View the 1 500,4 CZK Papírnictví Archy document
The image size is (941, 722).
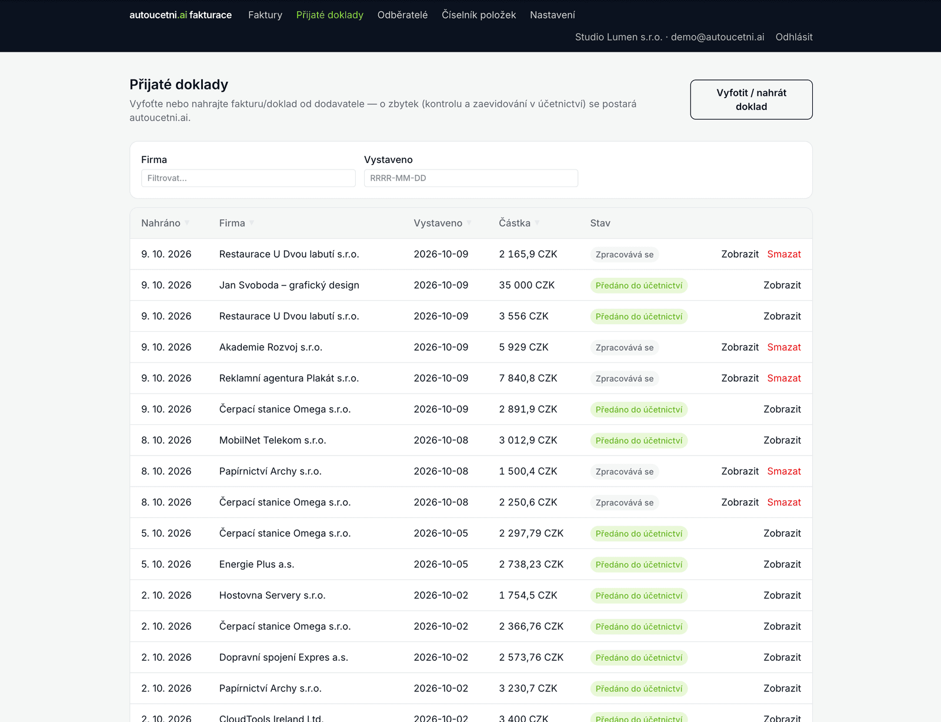[740, 471]
